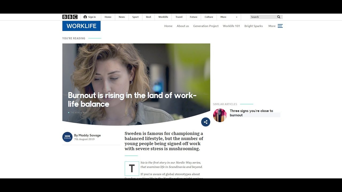The image size is (342, 192).
Task: Open Future in the BBC top bar
Action: point(193,17)
